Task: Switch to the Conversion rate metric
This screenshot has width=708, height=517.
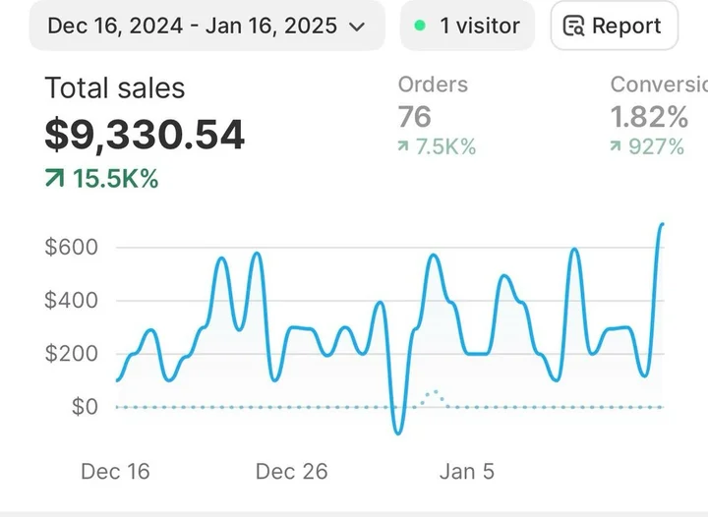Action: coord(659,85)
